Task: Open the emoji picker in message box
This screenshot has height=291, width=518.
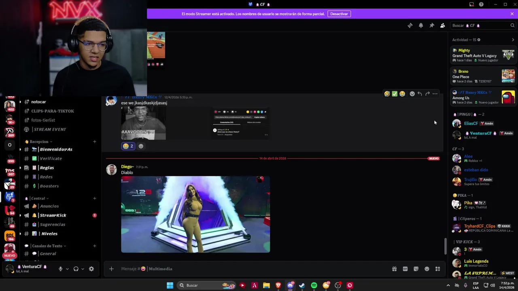Action: tap(427, 269)
